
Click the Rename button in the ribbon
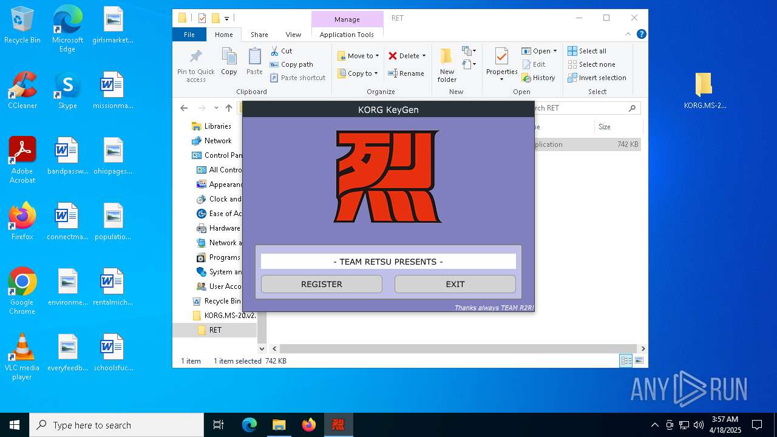click(x=406, y=73)
